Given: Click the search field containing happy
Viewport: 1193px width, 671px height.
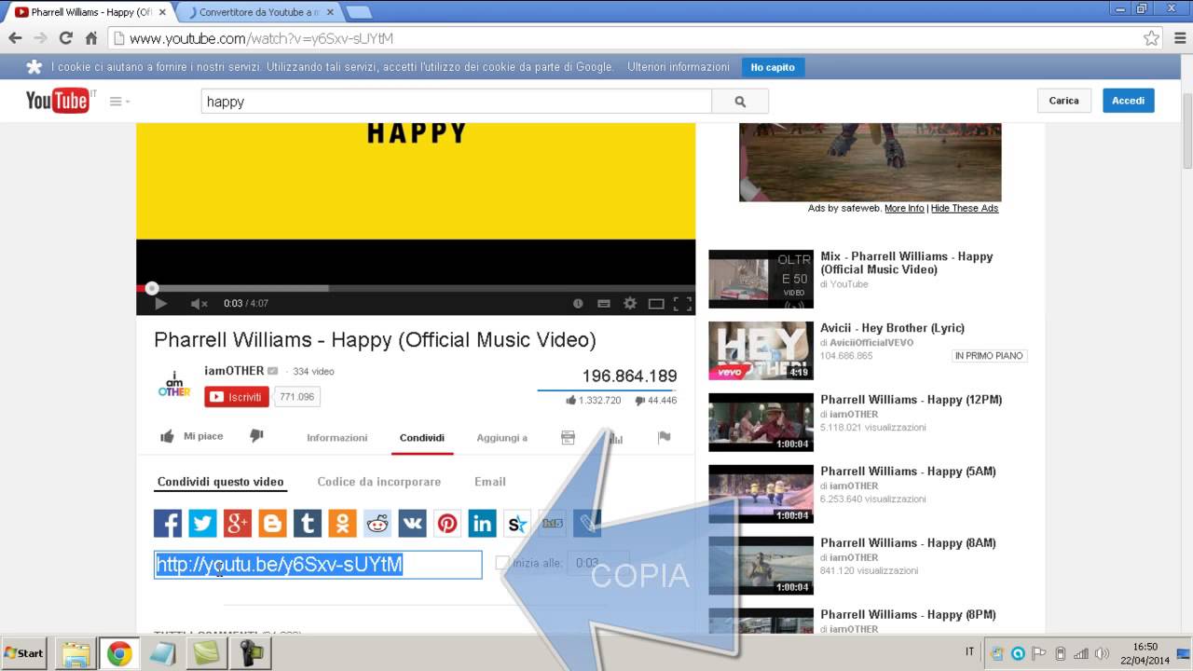Looking at the screenshot, I should pyautogui.click(x=456, y=102).
